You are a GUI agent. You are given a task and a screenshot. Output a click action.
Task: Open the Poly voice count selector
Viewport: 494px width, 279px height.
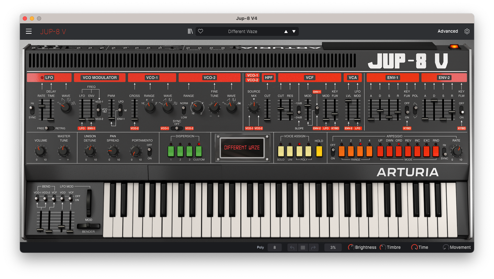[x=275, y=247]
